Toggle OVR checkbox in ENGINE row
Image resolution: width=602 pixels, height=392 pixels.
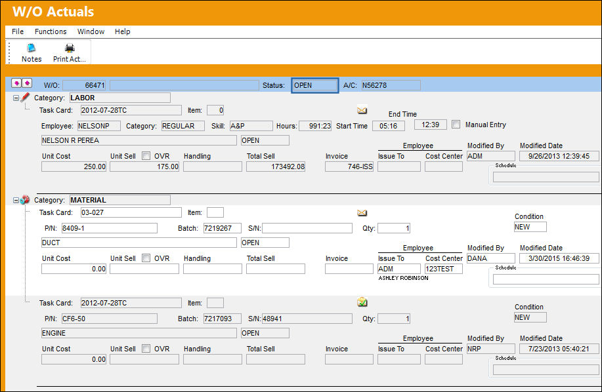(x=146, y=348)
